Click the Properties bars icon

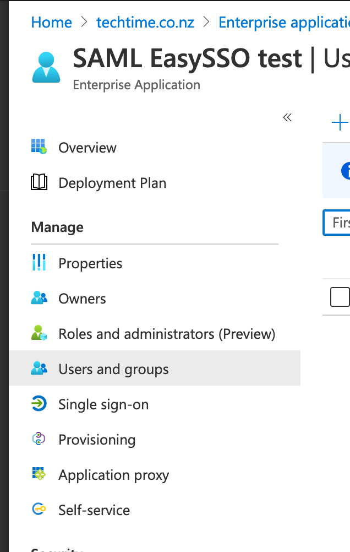click(39, 262)
